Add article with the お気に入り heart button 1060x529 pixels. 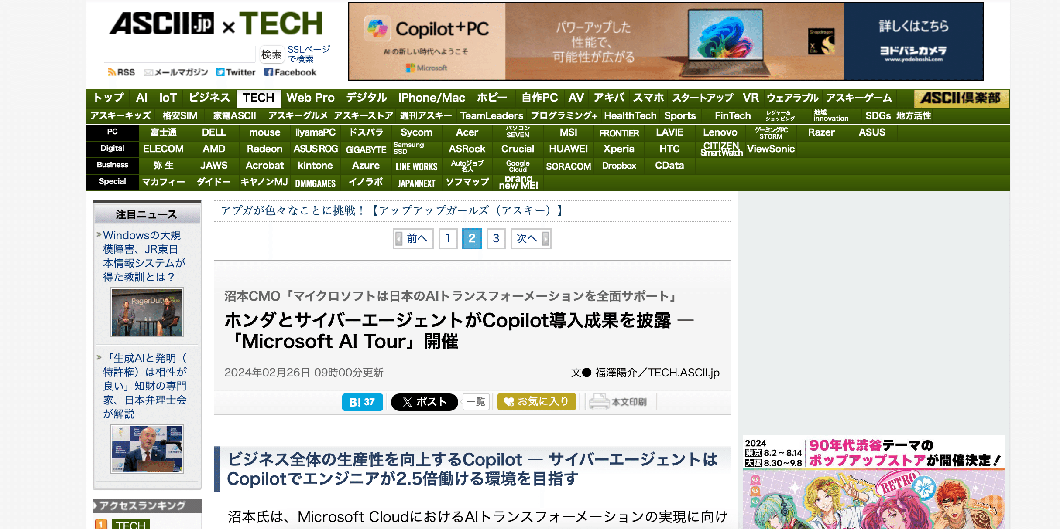(x=536, y=402)
